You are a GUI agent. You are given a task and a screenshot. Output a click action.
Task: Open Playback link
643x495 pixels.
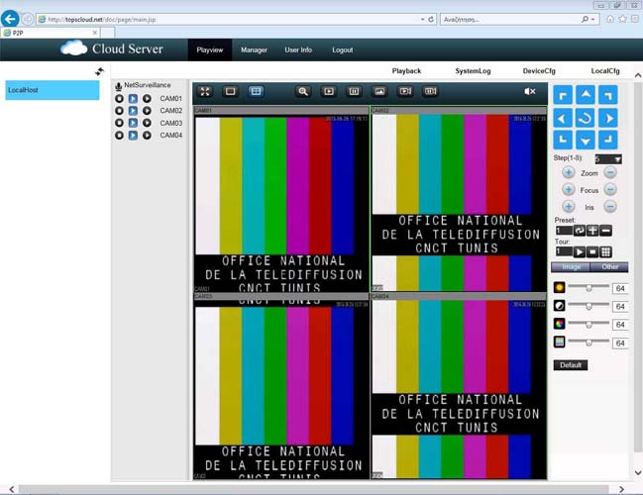tap(406, 71)
